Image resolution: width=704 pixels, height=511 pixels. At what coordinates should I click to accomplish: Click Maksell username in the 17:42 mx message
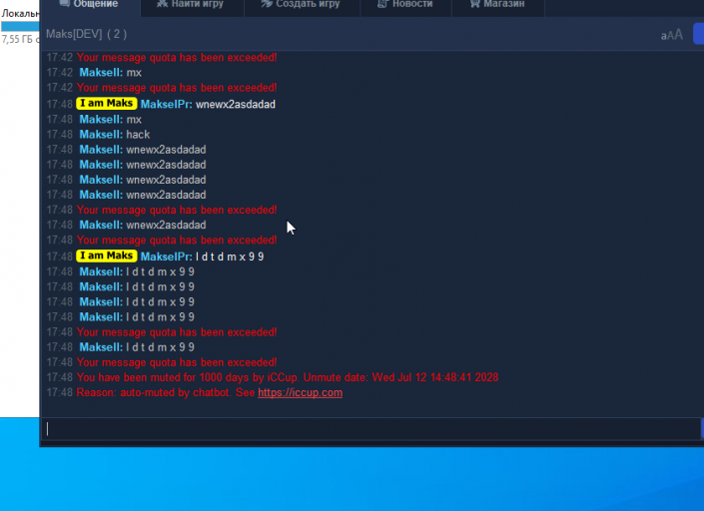pos(101,73)
